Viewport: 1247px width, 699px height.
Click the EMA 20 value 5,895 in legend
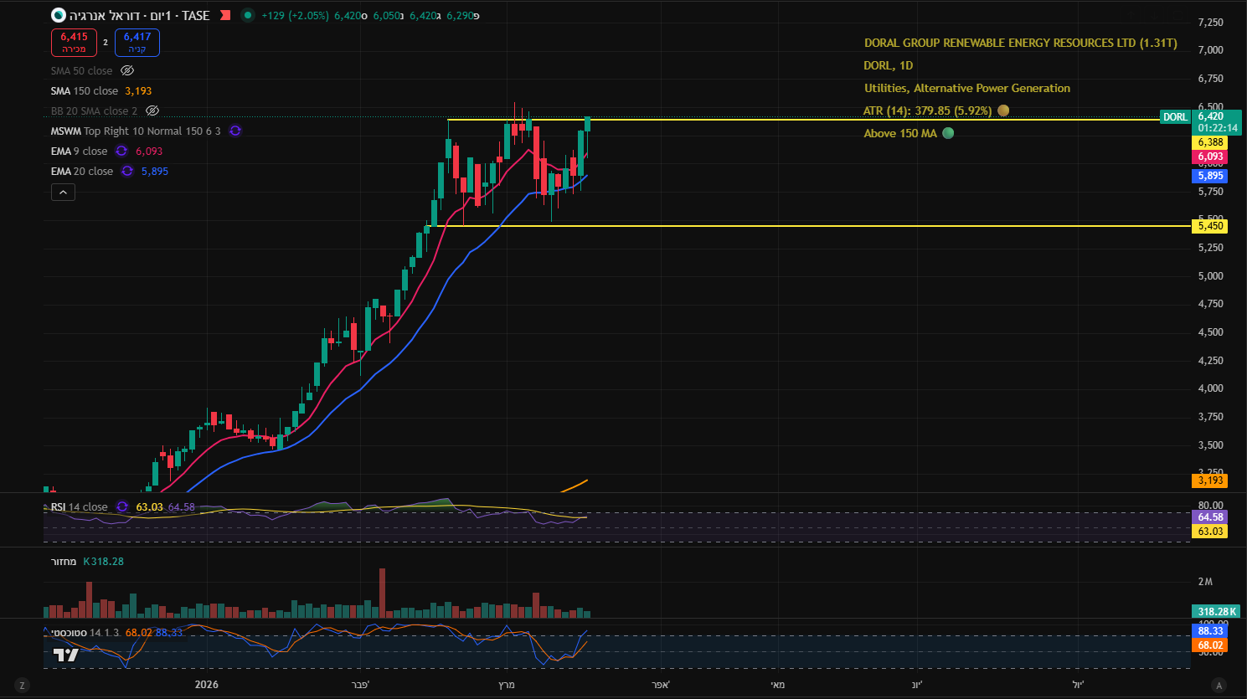(x=155, y=171)
